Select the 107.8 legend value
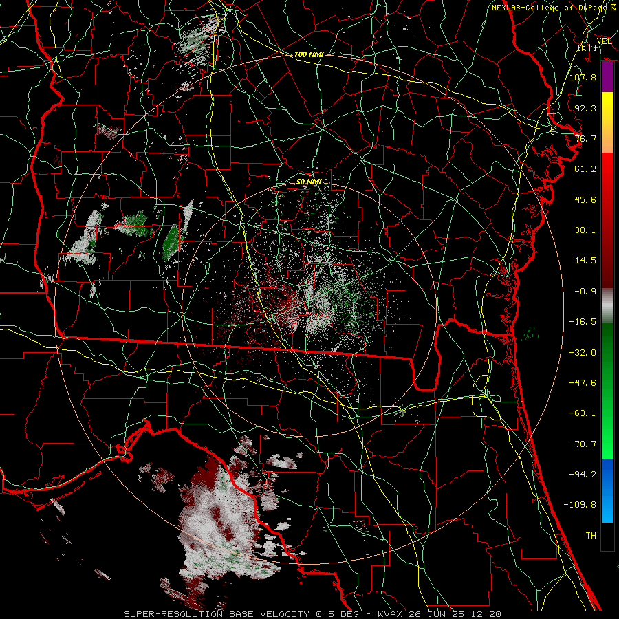Image resolution: width=619 pixels, height=619 pixels. click(x=583, y=77)
